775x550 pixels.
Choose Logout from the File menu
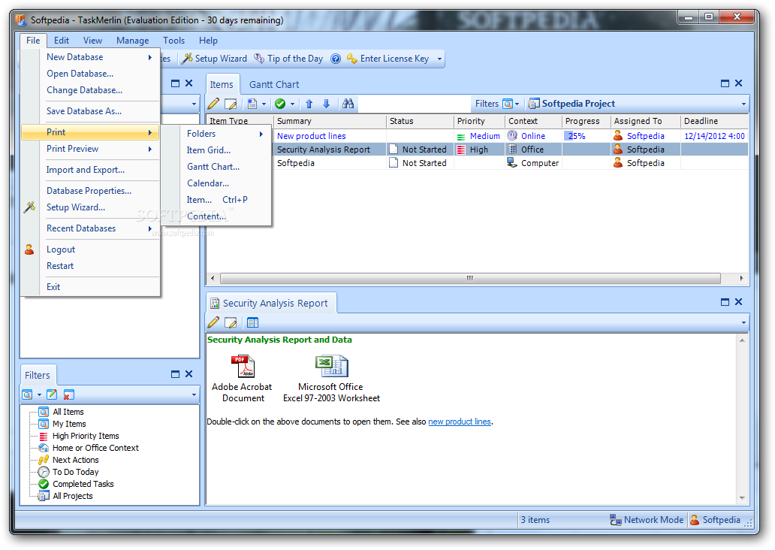click(x=90, y=249)
